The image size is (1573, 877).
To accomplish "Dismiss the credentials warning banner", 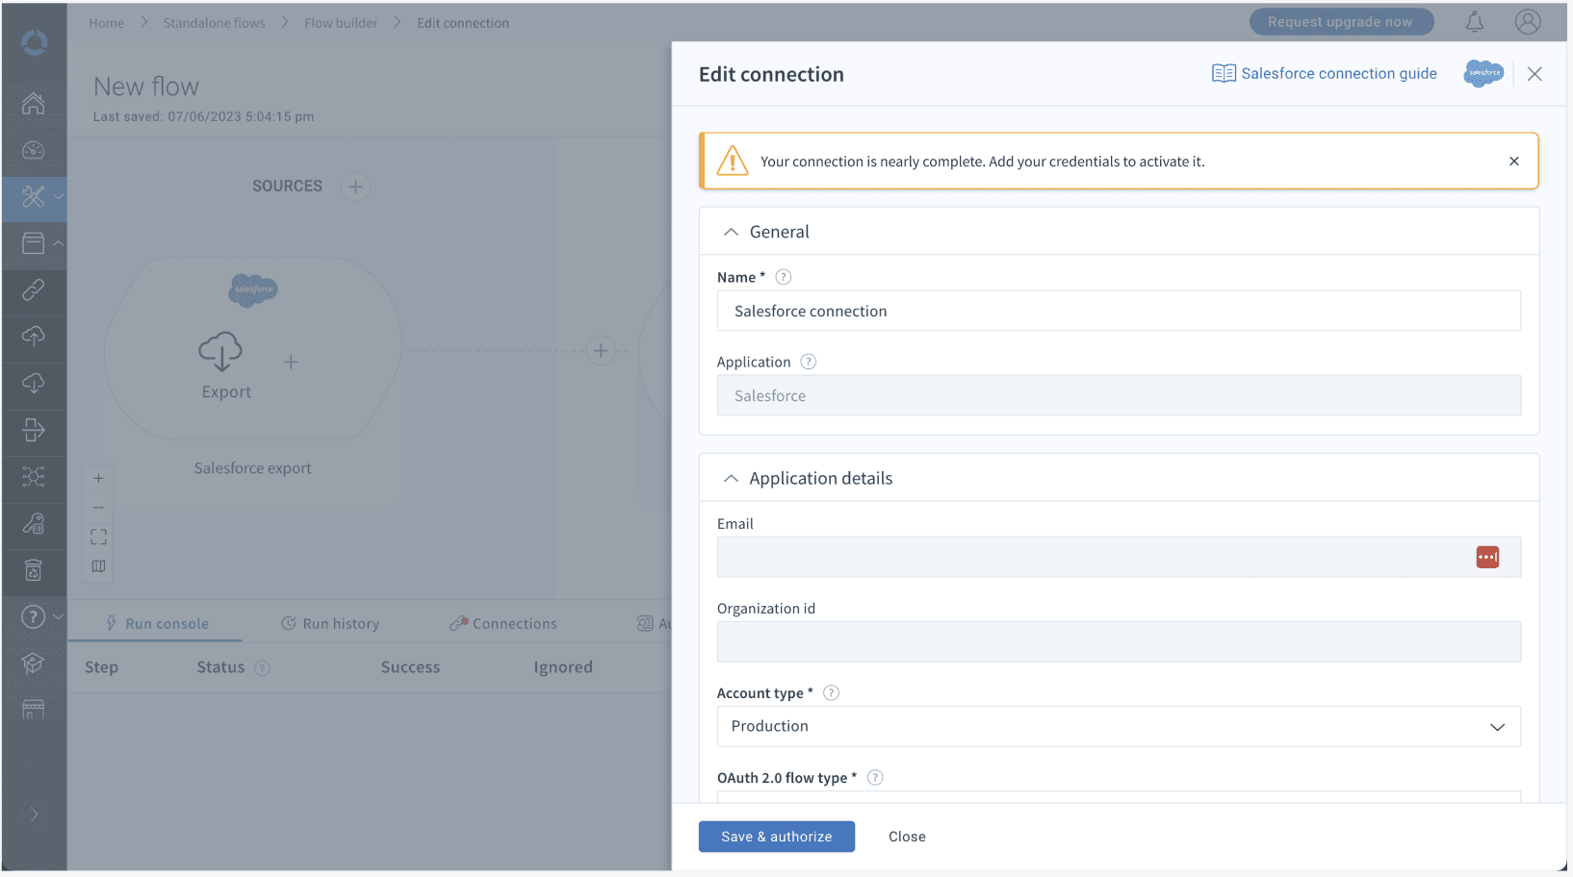I will (1514, 162).
